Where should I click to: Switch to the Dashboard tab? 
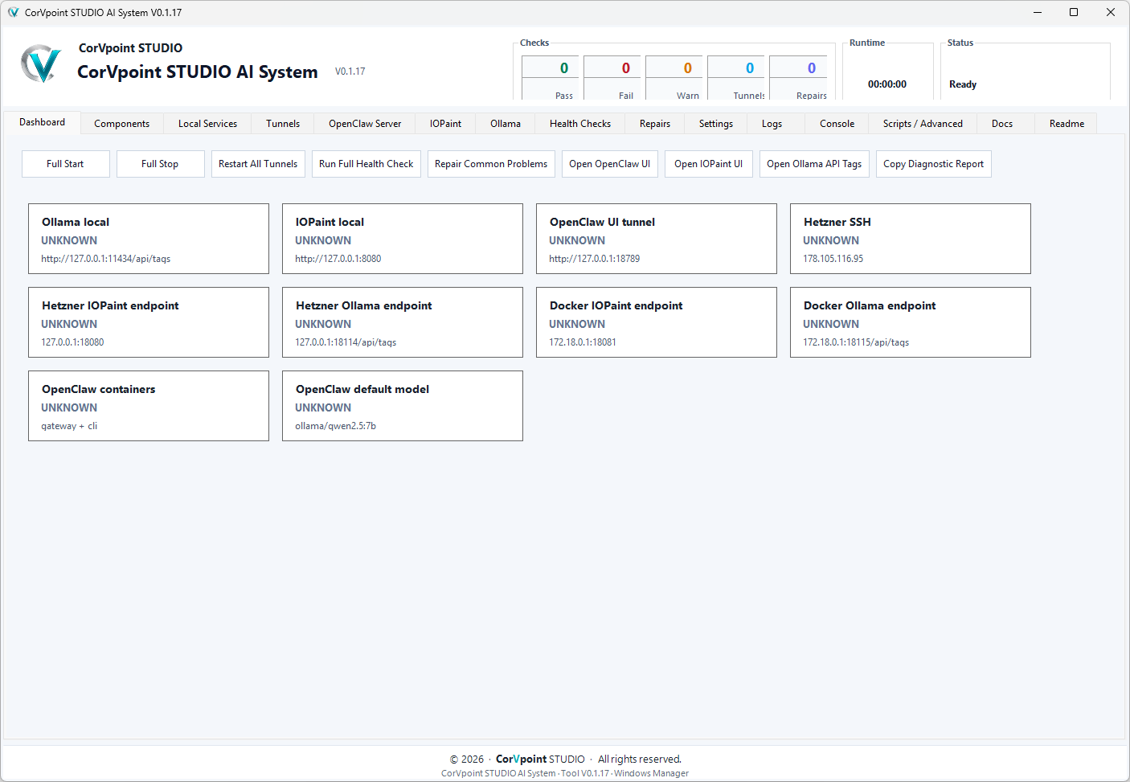[42, 122]
